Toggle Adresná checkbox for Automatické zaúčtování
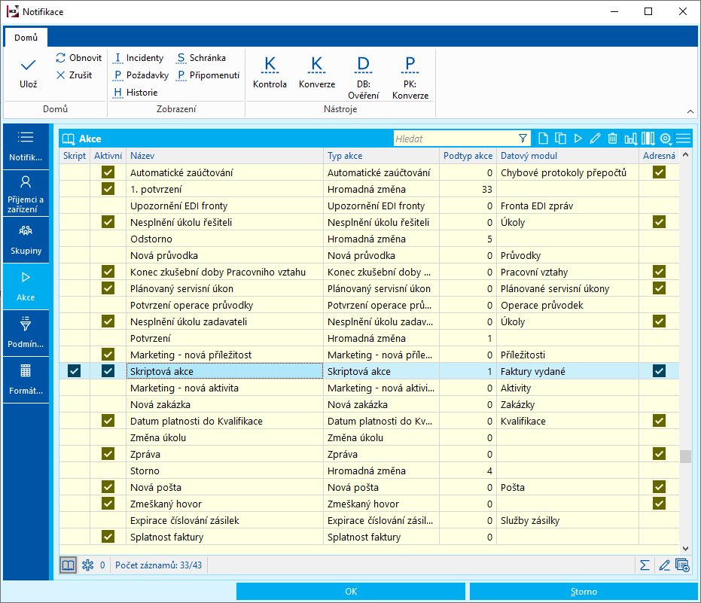This screenshot has width=701, height=603. [x=660, y=172]
